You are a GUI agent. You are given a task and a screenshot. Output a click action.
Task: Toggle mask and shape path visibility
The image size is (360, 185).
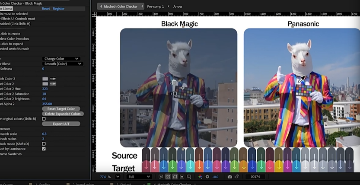175,176
